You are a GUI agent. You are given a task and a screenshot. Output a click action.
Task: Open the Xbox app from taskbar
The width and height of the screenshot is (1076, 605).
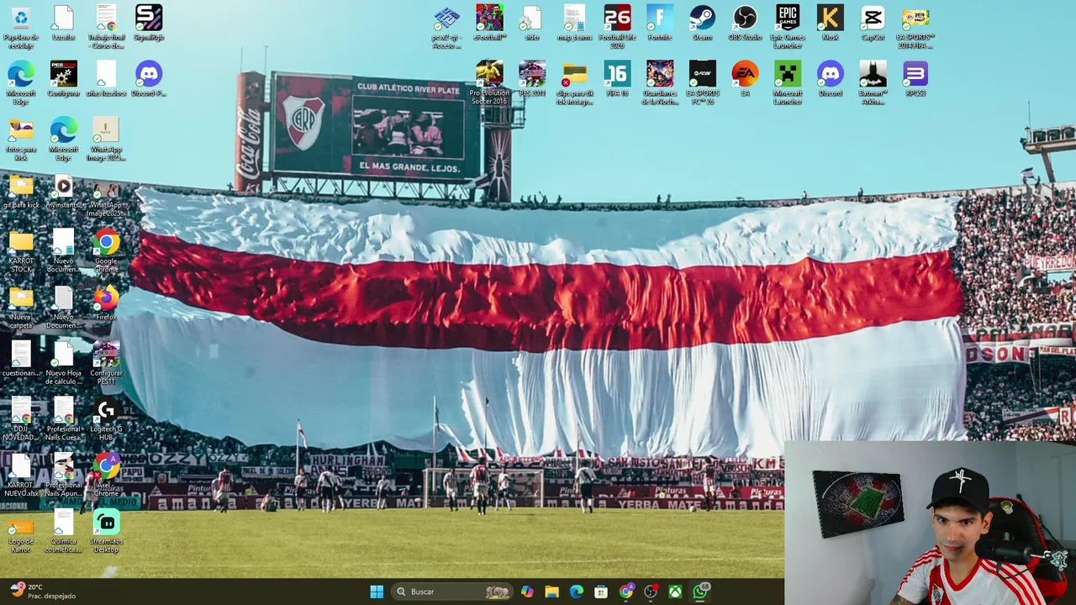coord(675,592)
